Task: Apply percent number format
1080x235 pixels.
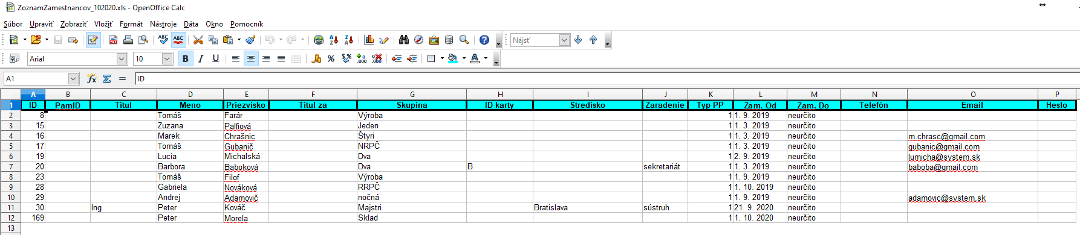Action: click(x=331, y=58)
